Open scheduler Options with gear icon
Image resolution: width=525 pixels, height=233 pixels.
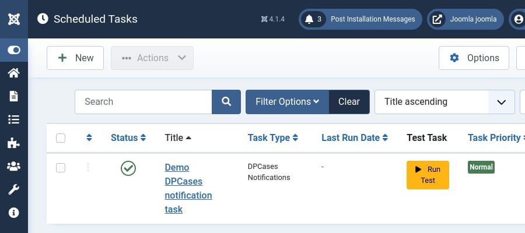click(x=474, y=58)
